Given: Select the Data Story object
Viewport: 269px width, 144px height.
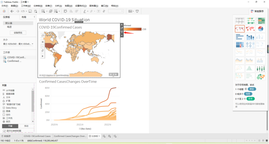Looking at the screenshot, I should click(x=11, y=108).
